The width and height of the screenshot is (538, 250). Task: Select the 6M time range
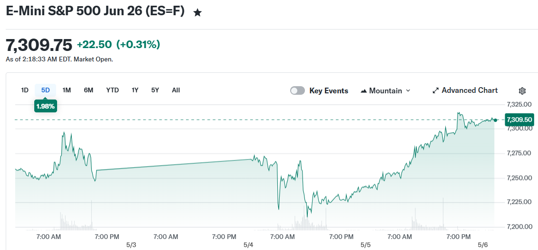click(88, 90)
